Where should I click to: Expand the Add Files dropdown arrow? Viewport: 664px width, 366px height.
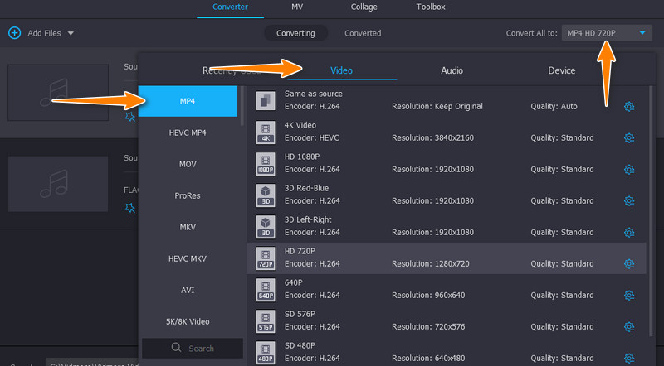click(x=71, y=33)
